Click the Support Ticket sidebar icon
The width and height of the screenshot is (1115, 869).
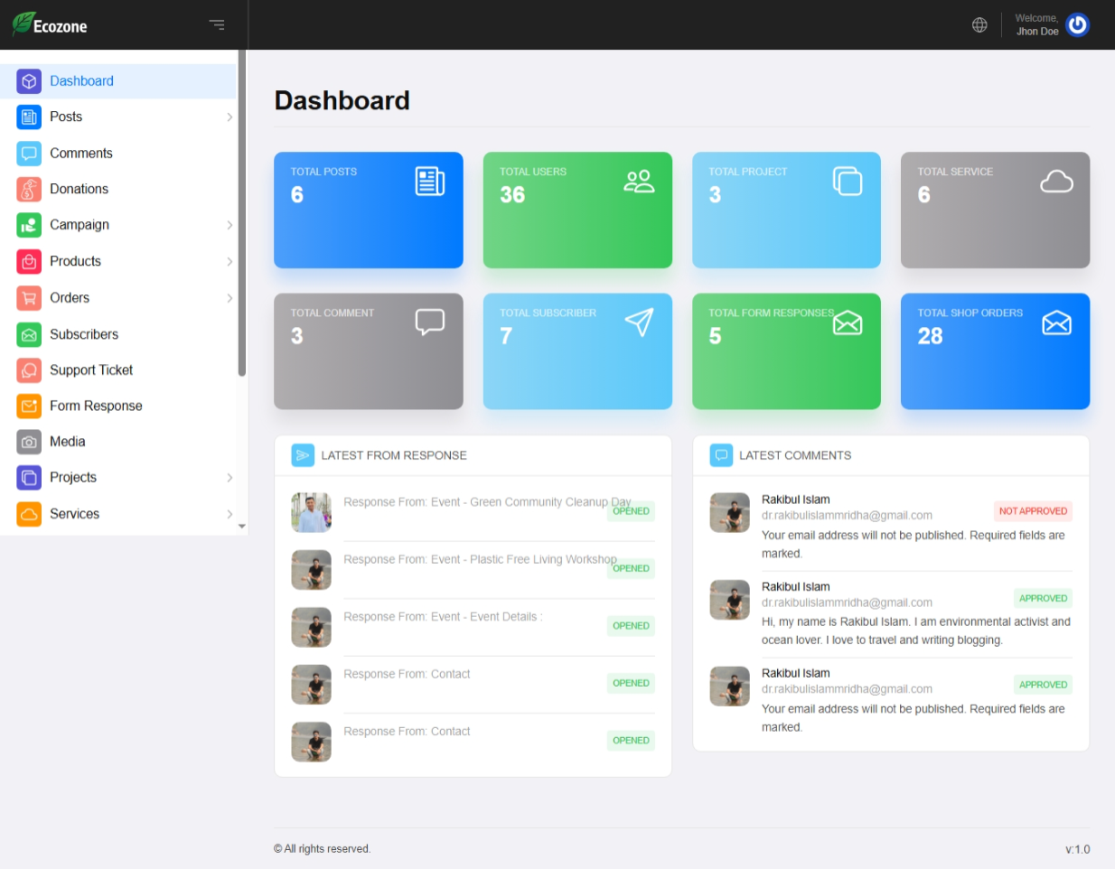(29, 370)
